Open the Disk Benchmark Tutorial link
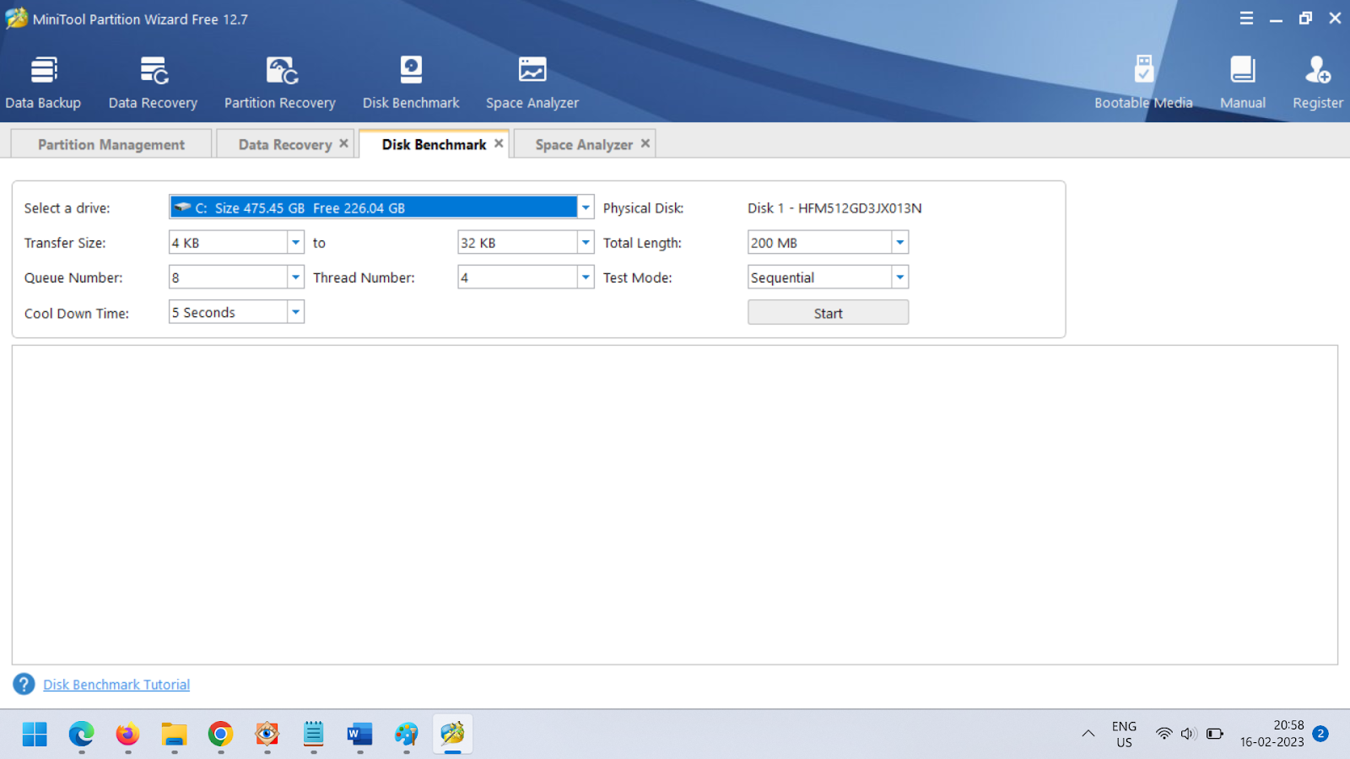The width and height of the screenshot is (1350, 759). pyautogui.click(x=116, y=685)
